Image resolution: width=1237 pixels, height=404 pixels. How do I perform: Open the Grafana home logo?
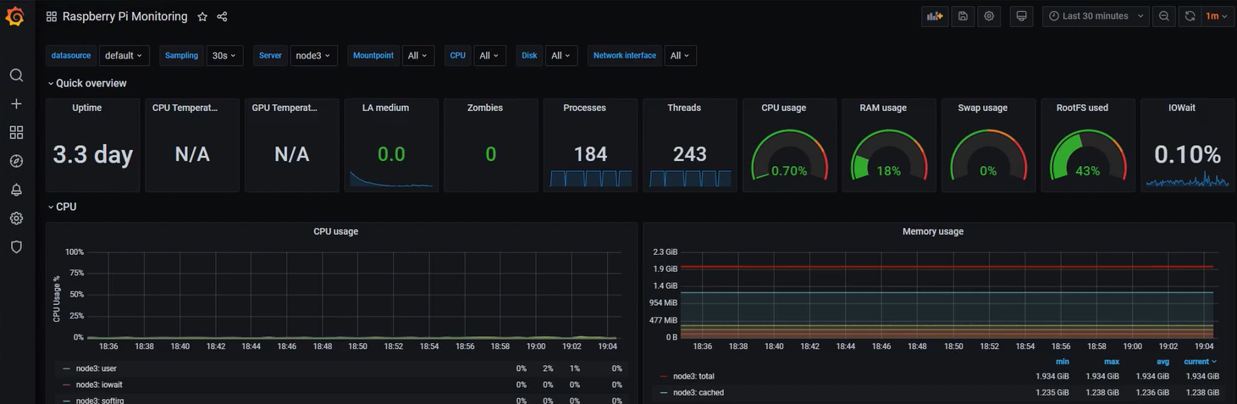[15, 16]
